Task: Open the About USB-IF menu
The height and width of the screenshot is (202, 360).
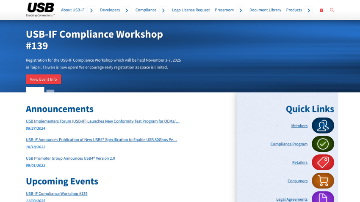Action: (x=73, y=10)
